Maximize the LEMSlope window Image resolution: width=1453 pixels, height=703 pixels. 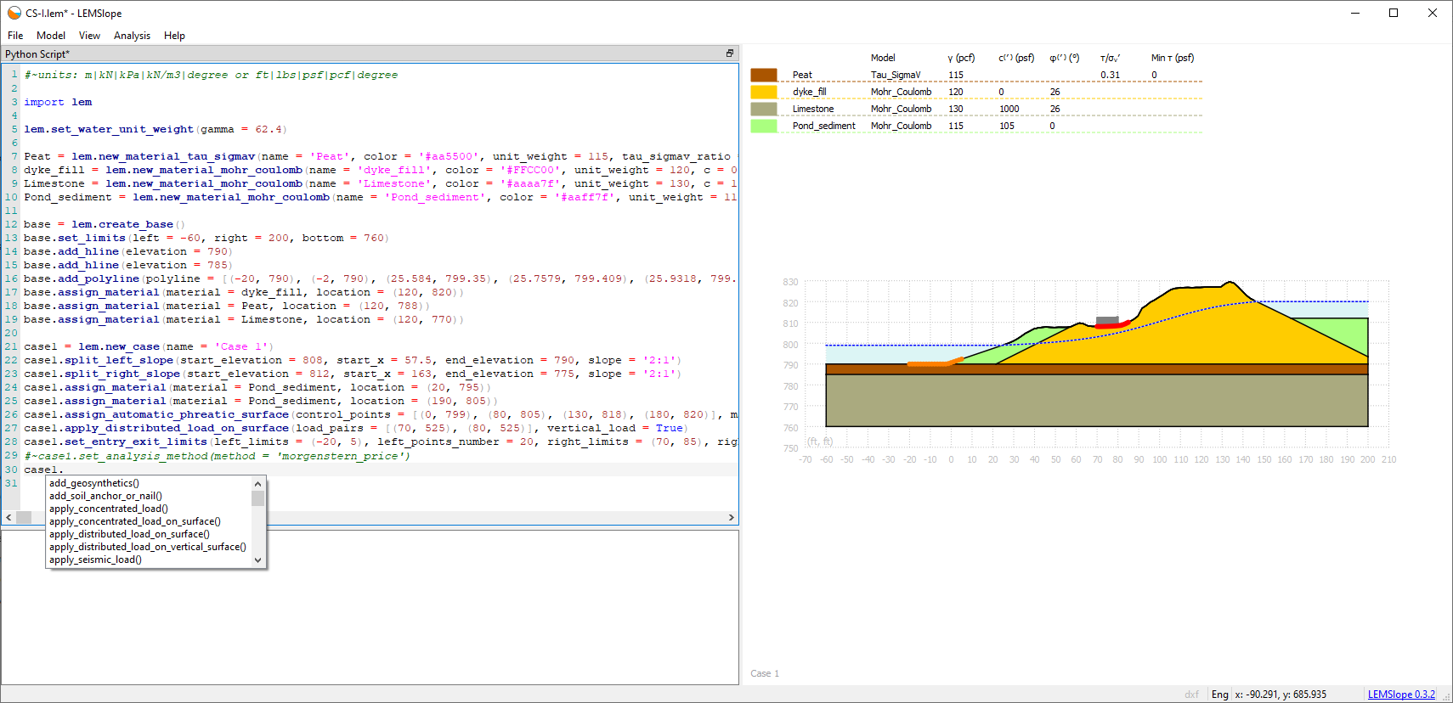point(1394,13)
